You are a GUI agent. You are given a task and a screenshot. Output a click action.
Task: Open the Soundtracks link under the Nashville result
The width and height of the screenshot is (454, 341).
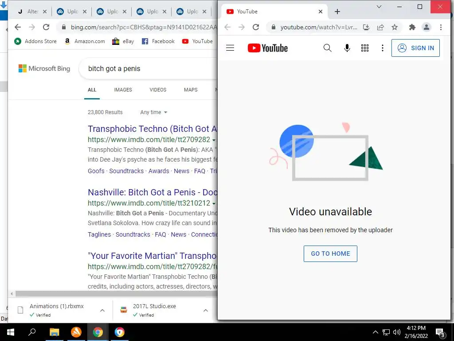click(x=133, y=234)
